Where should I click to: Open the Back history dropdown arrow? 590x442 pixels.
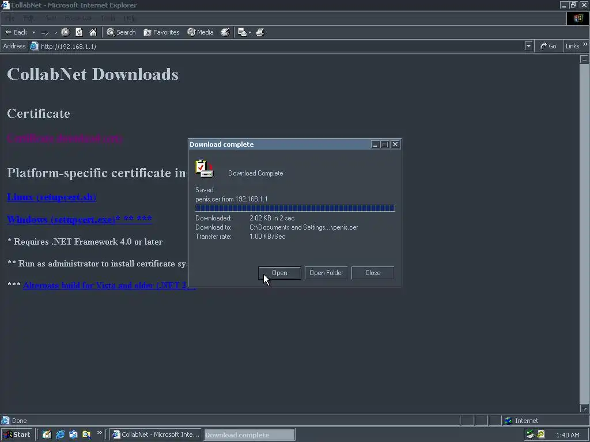(33, 32)
